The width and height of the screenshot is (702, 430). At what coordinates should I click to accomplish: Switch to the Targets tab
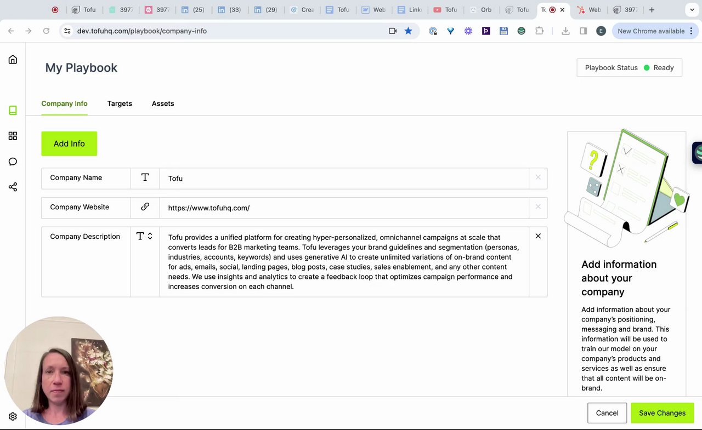click(120, 104)
